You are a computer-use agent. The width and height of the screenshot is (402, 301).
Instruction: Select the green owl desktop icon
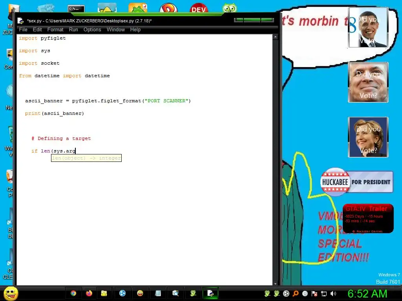pyautogui.click(x=229, y=8)
